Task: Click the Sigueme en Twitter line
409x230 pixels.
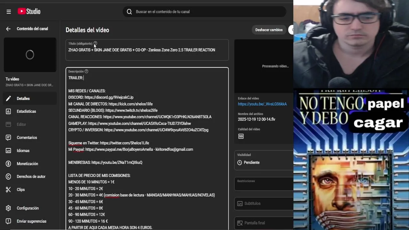Action: pos(109,143)
